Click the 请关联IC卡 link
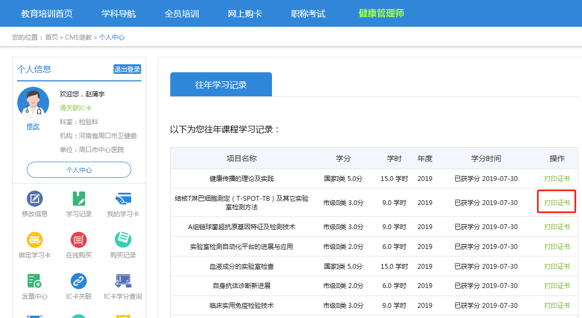Screen dimensions: 582x318 point(75,108)
